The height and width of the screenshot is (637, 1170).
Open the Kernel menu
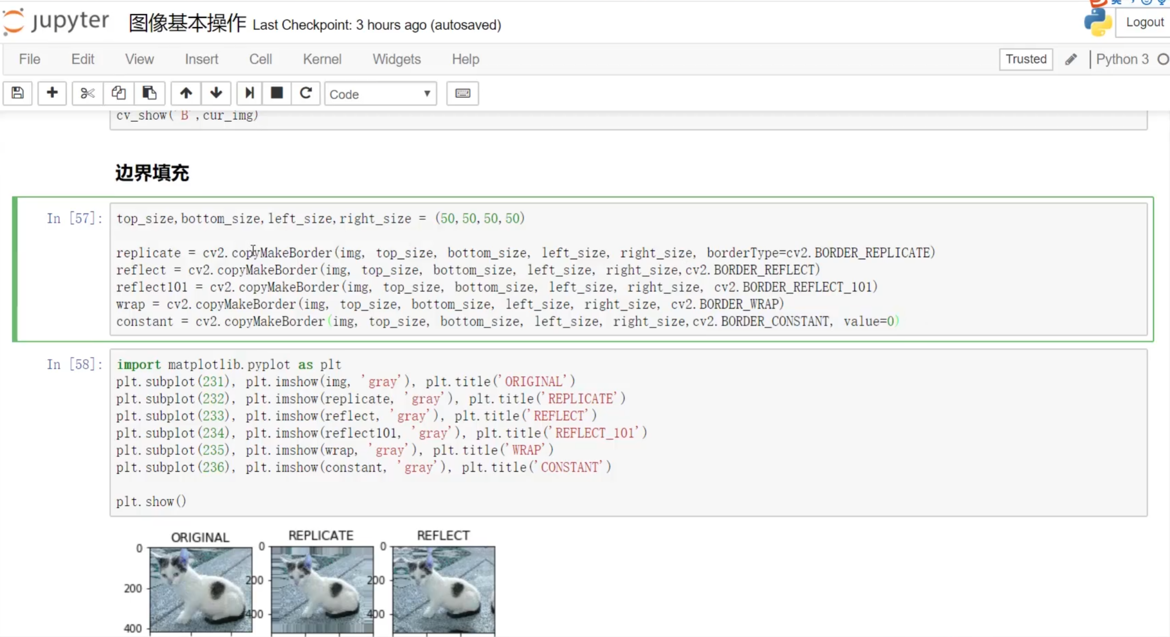pyautogui.click(x=322, y=59)
